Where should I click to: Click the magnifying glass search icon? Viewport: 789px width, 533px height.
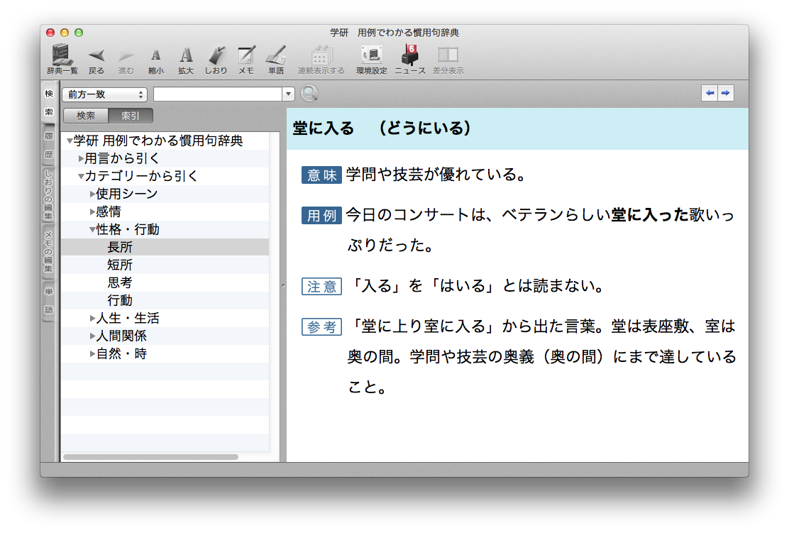coord(309,94)
